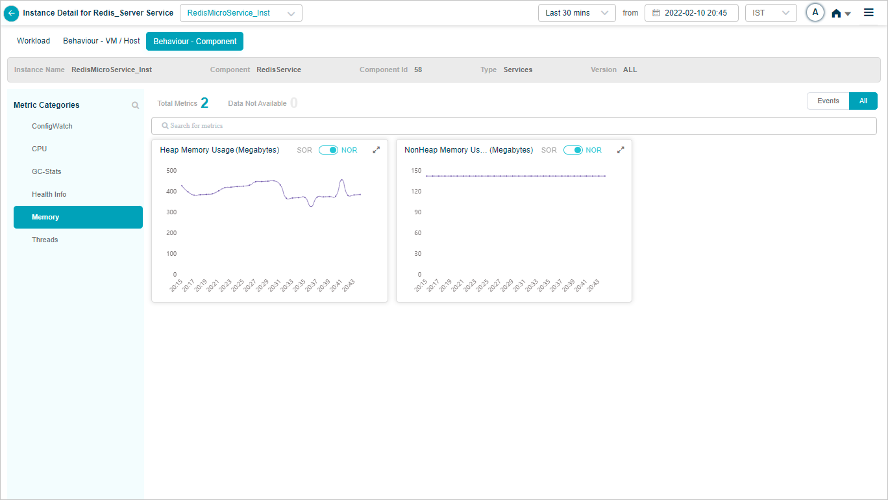Expand the Heap Memory Usage chart

point(376,150)
